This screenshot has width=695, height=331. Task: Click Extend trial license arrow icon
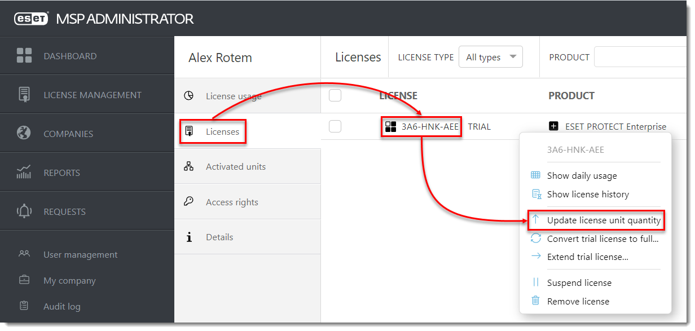coord(536,257)
